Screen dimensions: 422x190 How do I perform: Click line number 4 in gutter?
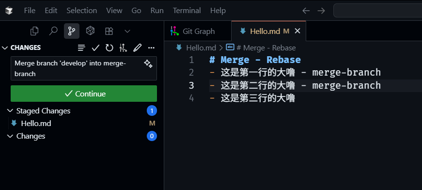(x=191, y=98)
